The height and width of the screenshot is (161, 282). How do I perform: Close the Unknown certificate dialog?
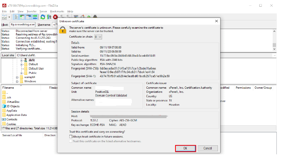[x=216, y=21]
